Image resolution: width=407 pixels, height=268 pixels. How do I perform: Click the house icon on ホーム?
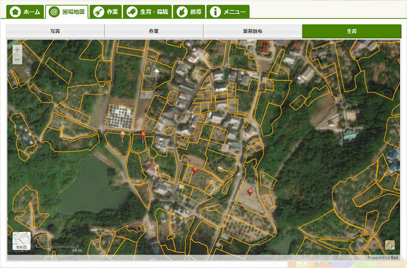click(x=15, y=12)
